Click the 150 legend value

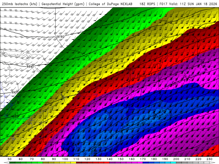(121, 159)
